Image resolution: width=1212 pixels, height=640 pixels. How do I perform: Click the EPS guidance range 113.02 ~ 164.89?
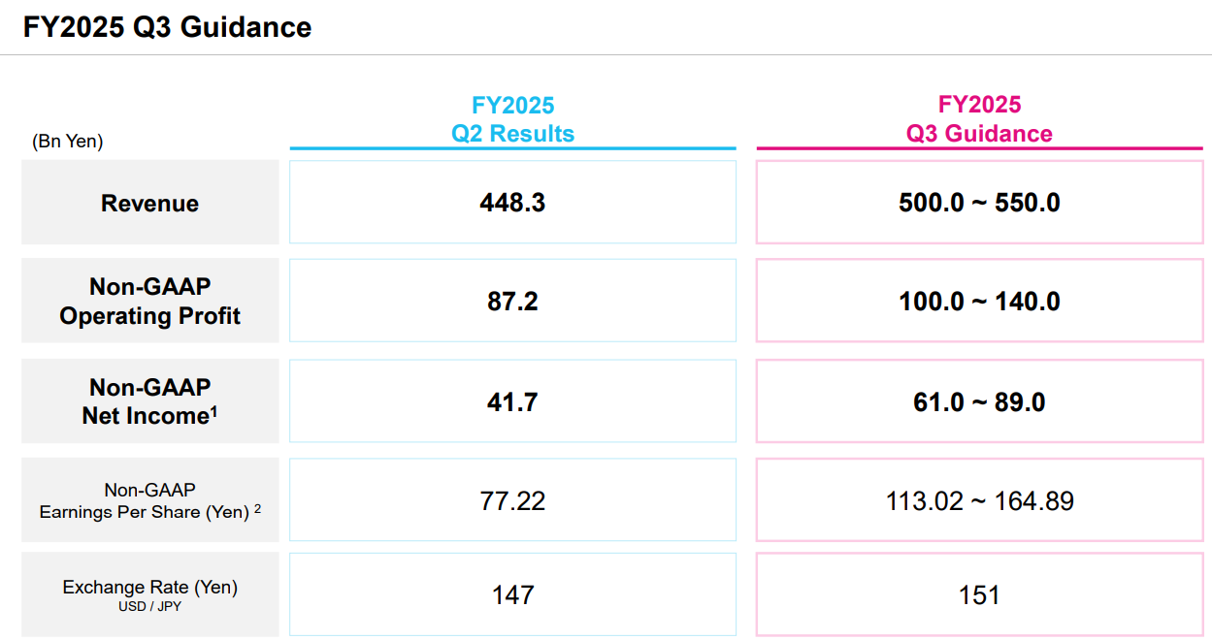pyautogui.click(x=979, y=501)
